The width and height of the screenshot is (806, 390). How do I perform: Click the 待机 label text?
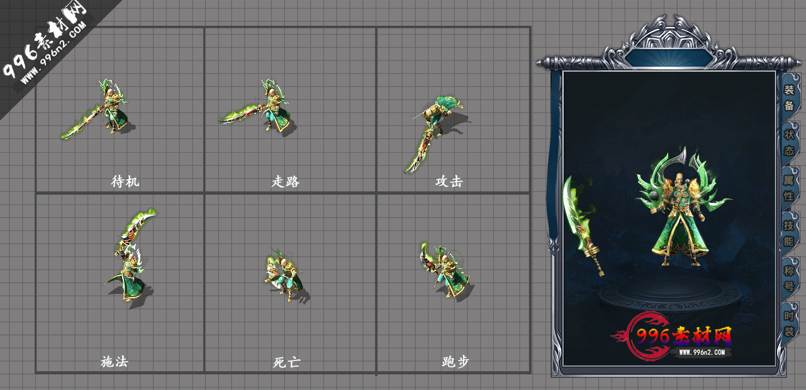[x=125, y=181]
